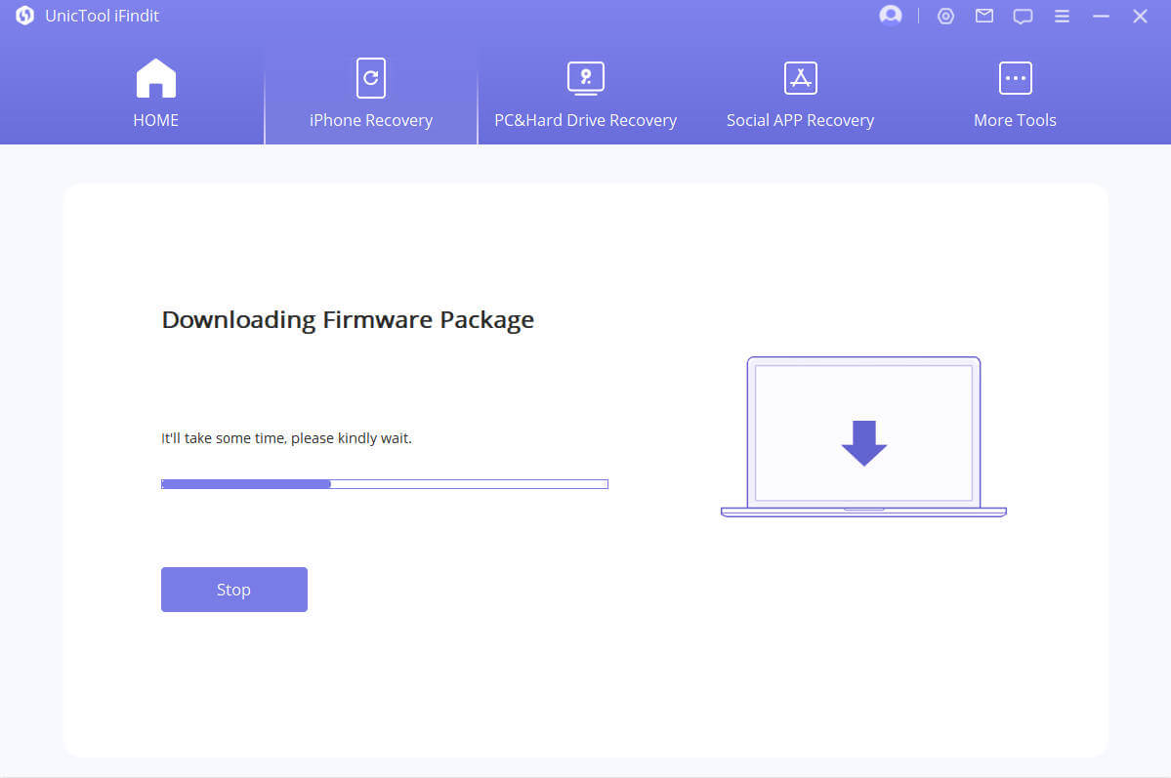Switch to iPhone Recovery tab label
Viewport: 1171px width, 778px height.
[371, 120]
